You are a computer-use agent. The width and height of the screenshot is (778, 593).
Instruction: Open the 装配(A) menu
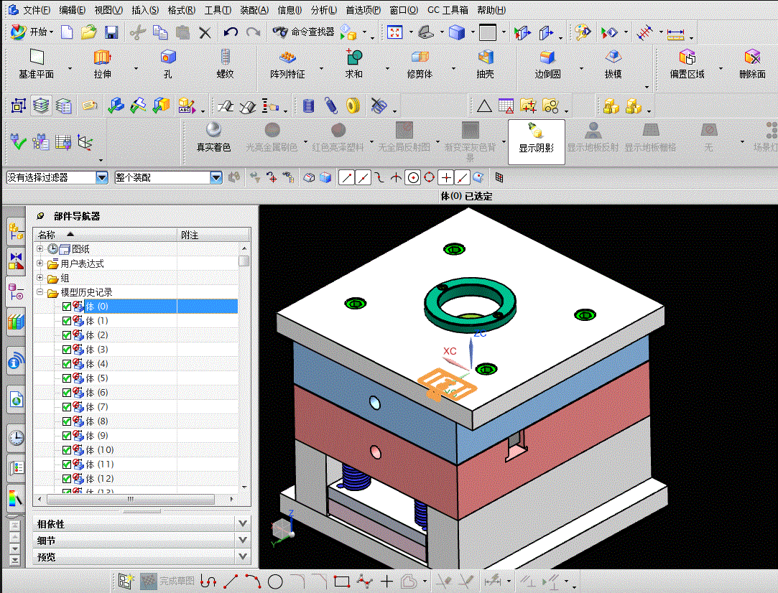[x=254, y=10]
